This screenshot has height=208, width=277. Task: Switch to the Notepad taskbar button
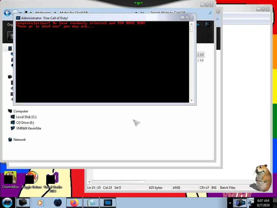click(x=91, y=203)
